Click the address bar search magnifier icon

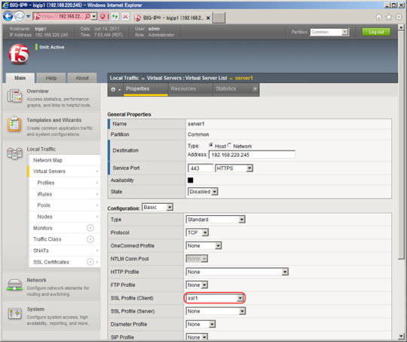point(87,17)
